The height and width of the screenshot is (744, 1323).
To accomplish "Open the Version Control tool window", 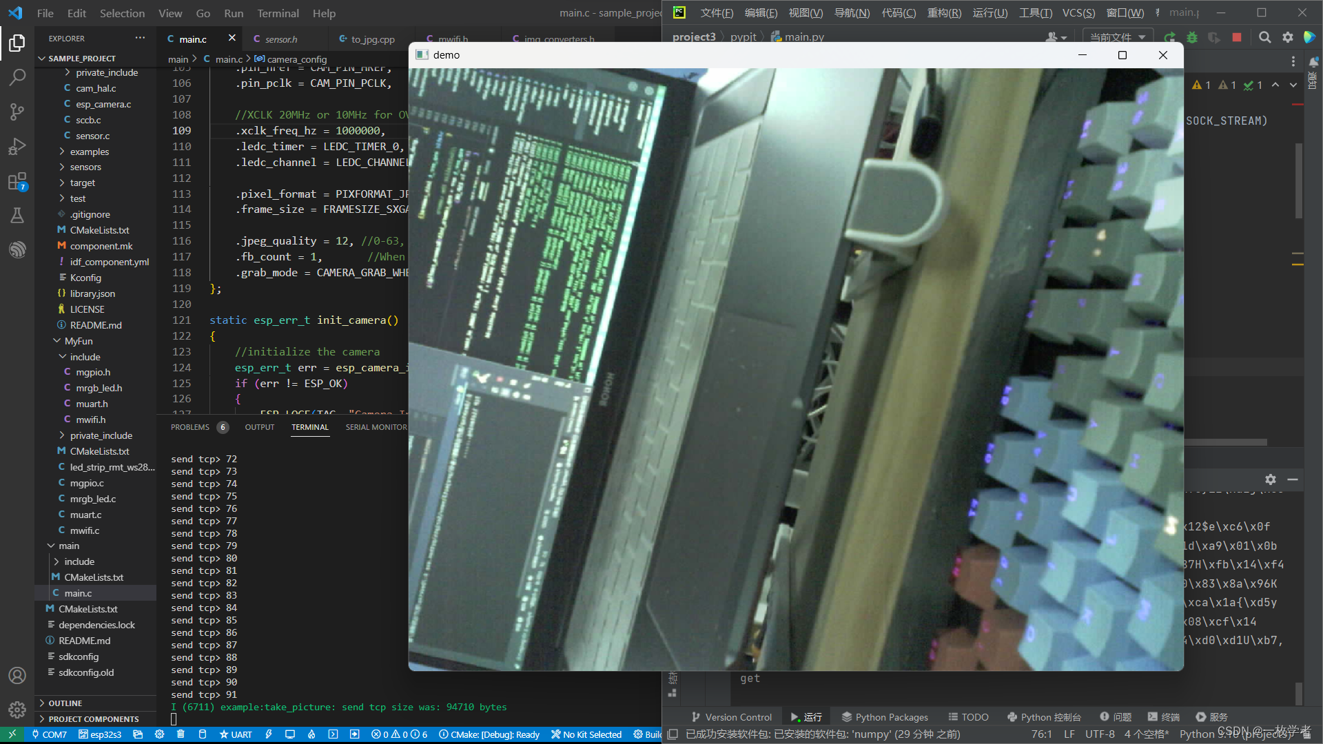I will [732, 717].
